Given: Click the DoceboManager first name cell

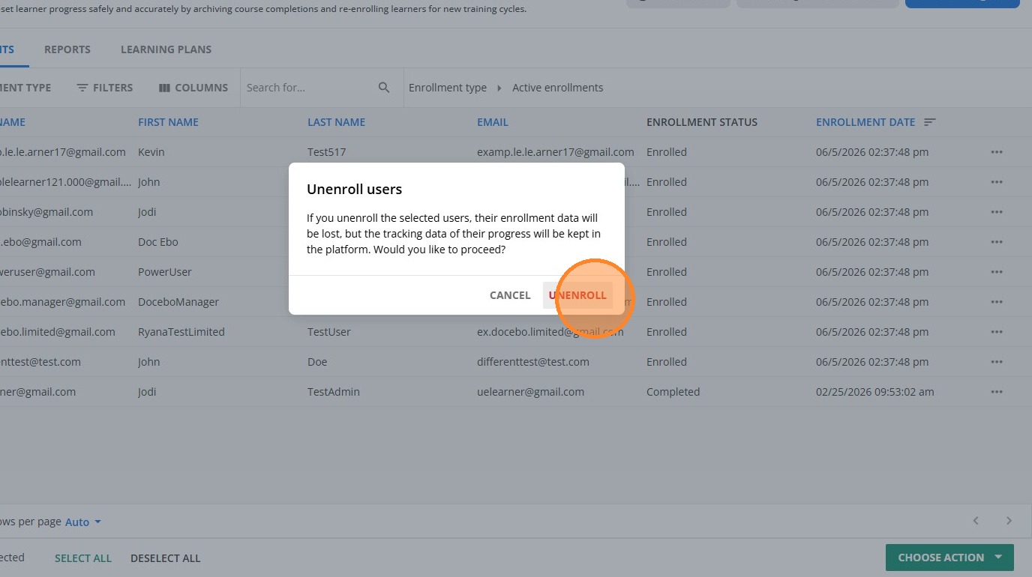Looking at the screenshot, I should point(178,302).
